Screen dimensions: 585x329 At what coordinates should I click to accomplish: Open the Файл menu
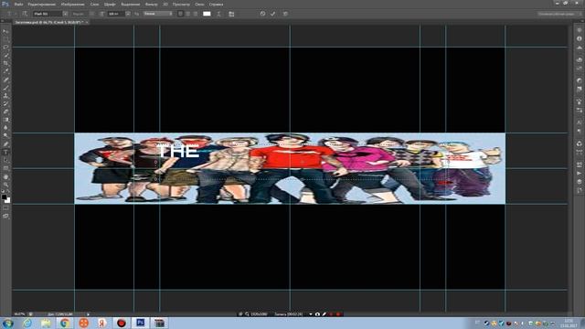coord(18,4)
